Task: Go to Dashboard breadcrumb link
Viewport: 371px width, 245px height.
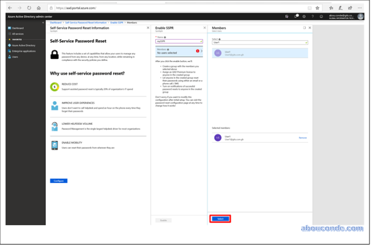Action: pos(56,23)
